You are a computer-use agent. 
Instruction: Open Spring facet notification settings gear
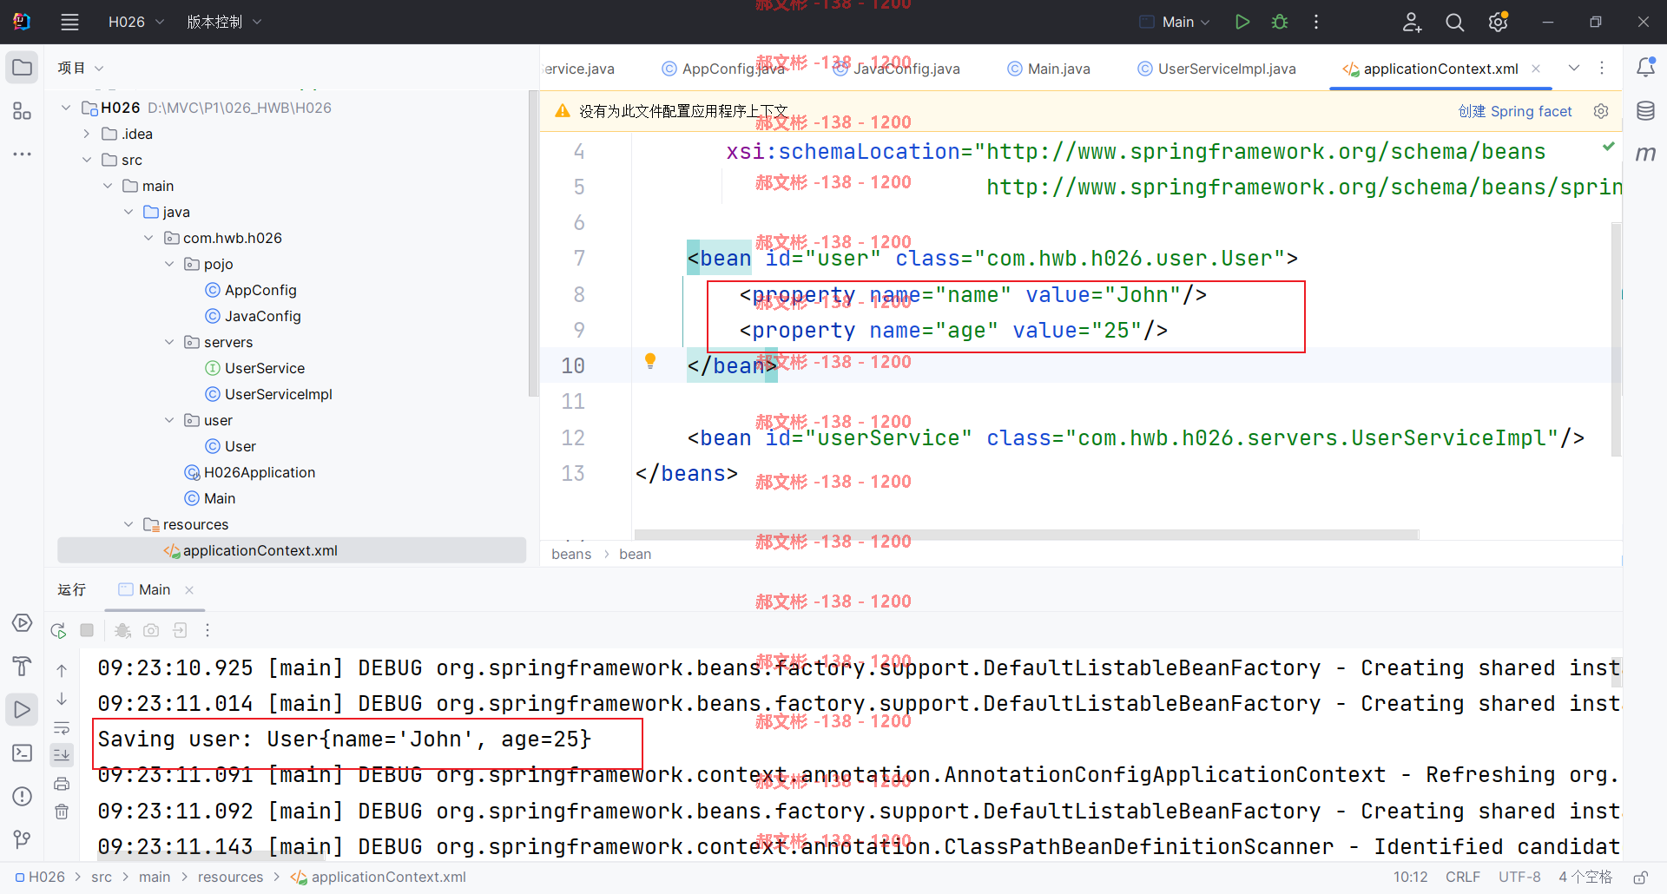point(1601,111)
